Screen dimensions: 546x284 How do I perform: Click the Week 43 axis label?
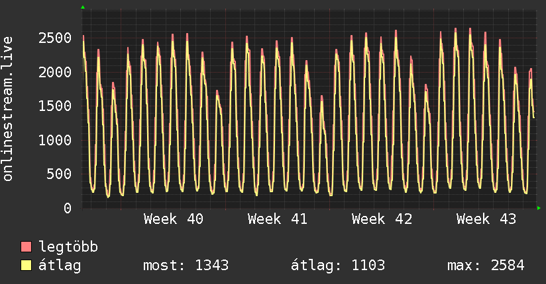pos(486,219)
